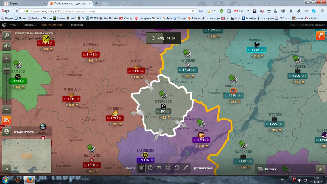The width and height of the screenshot is (327, 184).
Task: Click the URL address bar
Action: pyautogui.click(x=109, y=11)
